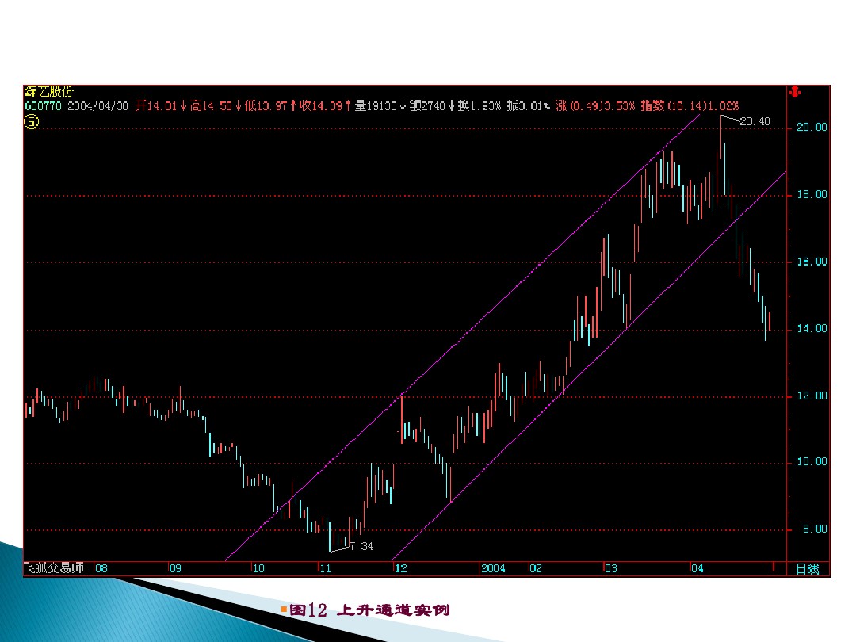Click the 18.00 price axis label
The image size is (856, 642).
click(x=812, y=194)
